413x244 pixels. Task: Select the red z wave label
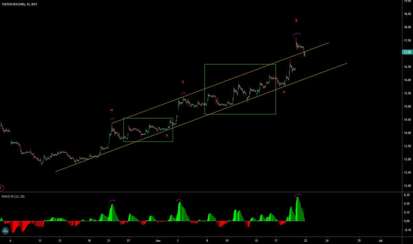296,20
